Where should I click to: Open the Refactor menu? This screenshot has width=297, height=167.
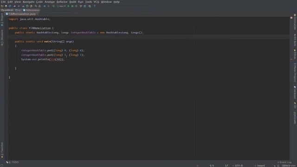pos(62,2)
